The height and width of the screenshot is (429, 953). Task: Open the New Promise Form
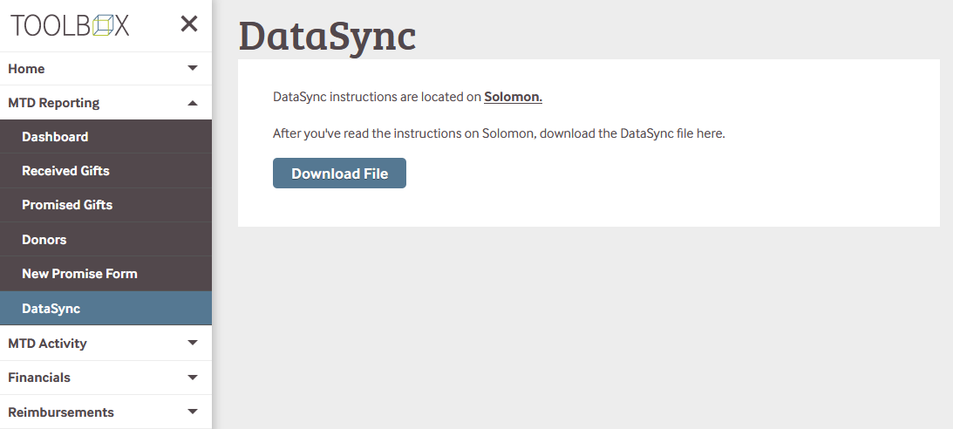click(79, 274)
